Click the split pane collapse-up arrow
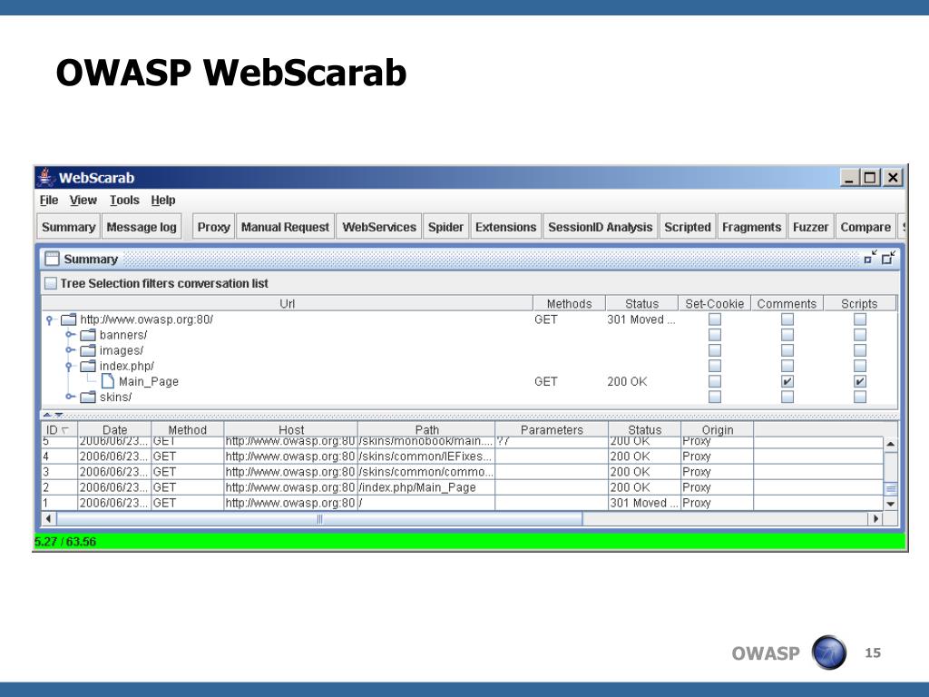The height and width of the screenshot is (697, 929). 47,414
